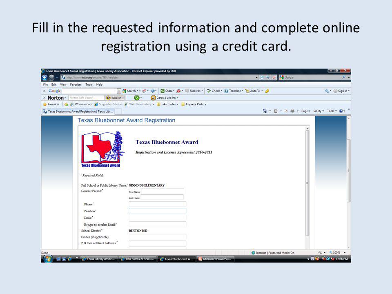Open Web Slice Gallery dropdown
This screenshot has height=294, width=392.
point(139,104)
